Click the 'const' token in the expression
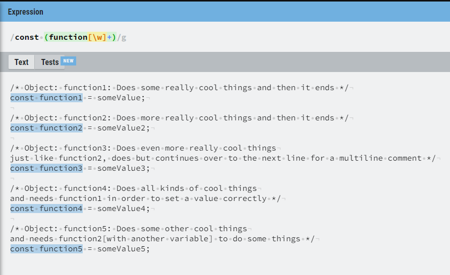The height and width of the screenshot is (275, 450). [x=27, y=37]
